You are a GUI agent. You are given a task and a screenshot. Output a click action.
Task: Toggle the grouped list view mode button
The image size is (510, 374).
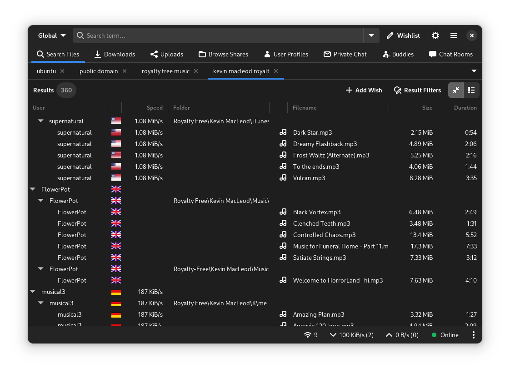tap(471, 90)
